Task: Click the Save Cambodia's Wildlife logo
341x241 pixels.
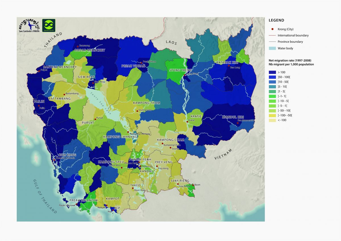Action: 29,25
